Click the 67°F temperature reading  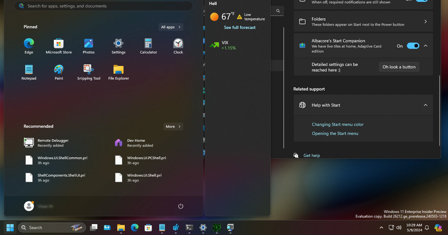point(228,16)
